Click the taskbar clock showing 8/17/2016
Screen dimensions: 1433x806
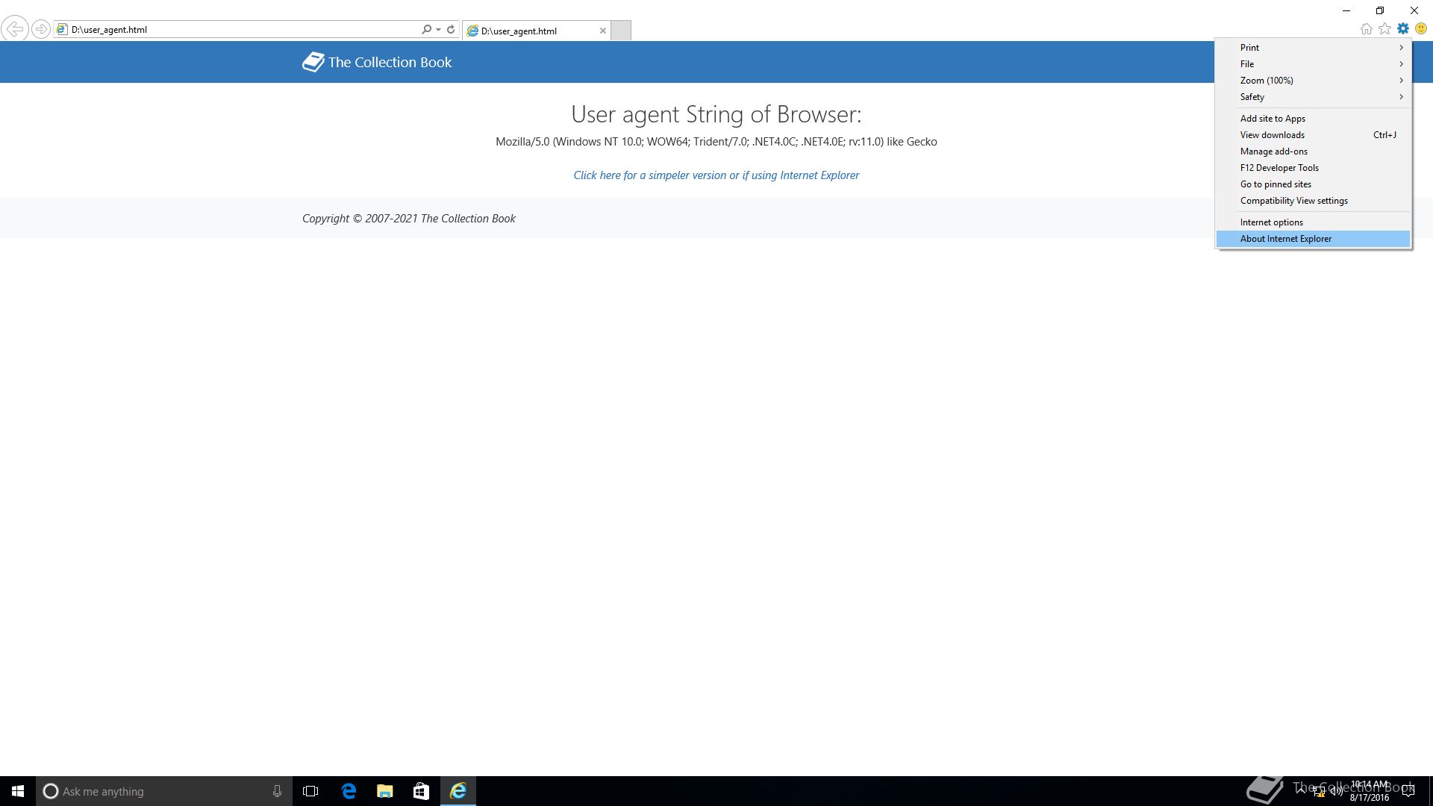point(1370,791)
